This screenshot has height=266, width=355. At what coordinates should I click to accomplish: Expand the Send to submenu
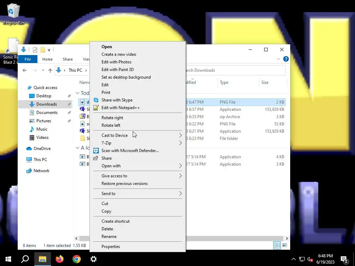(138, 194)
